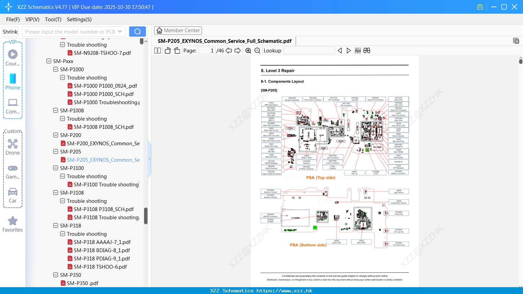Click the detach window icon at top right
Image resolution: width=523 pixels, height=294 pixels.
pos(516,41)
